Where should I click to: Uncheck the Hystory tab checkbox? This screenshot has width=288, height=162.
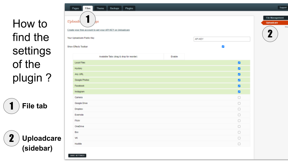[x=239, y=68]
